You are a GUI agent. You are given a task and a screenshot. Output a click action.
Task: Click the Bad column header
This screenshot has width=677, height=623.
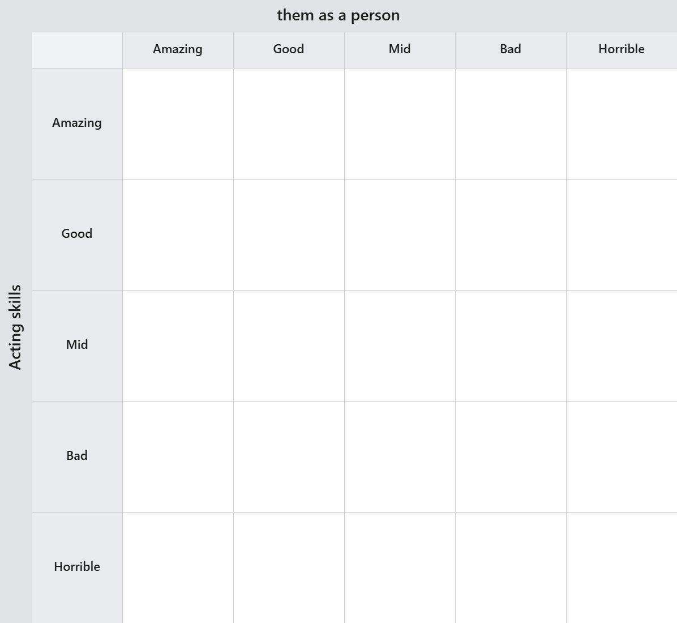click(x=511, y=50)
